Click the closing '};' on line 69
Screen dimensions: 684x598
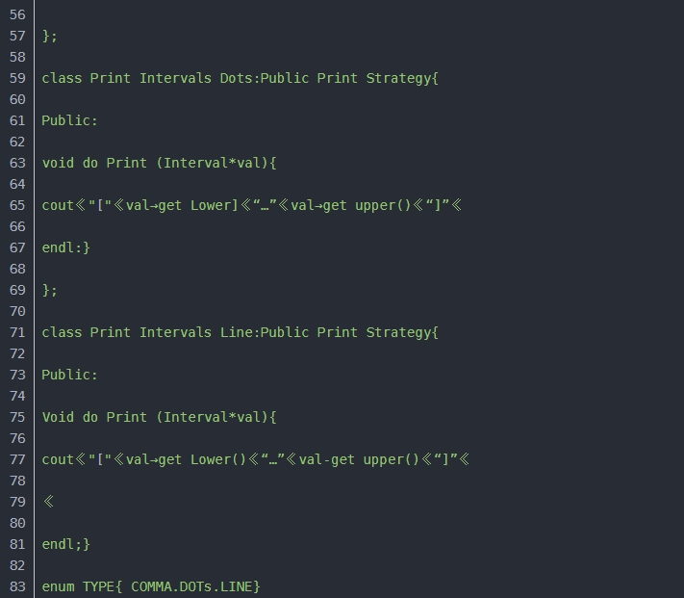(50, 290)
